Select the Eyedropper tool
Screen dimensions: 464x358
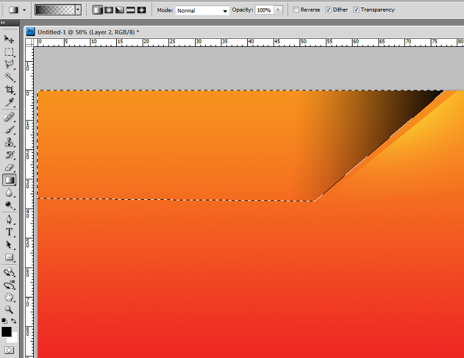click(9, 103)
